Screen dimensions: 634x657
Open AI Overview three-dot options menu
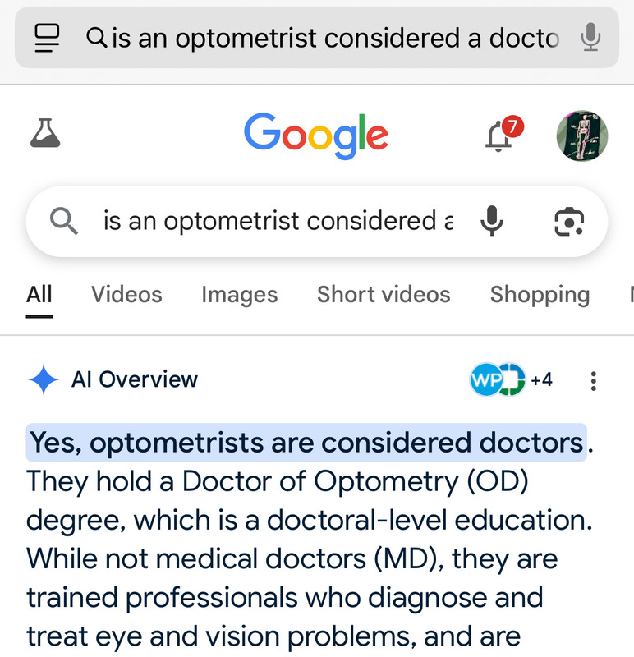[x=593, y=381]
